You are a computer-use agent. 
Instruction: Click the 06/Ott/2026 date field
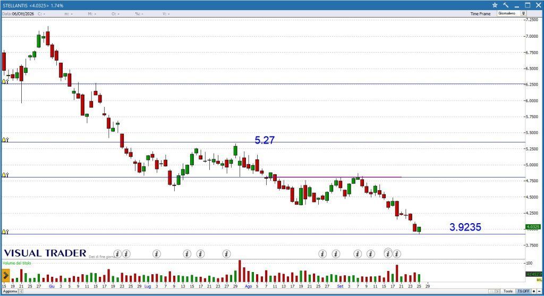(x=23, y=14)
